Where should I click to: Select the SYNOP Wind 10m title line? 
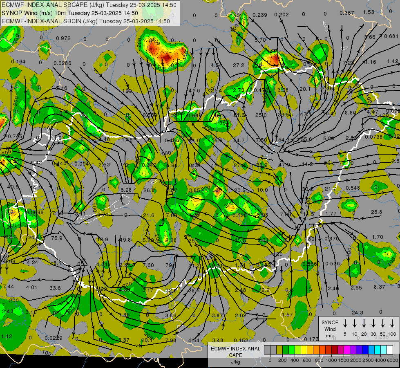pyautogui.click(x=69, y=13)
